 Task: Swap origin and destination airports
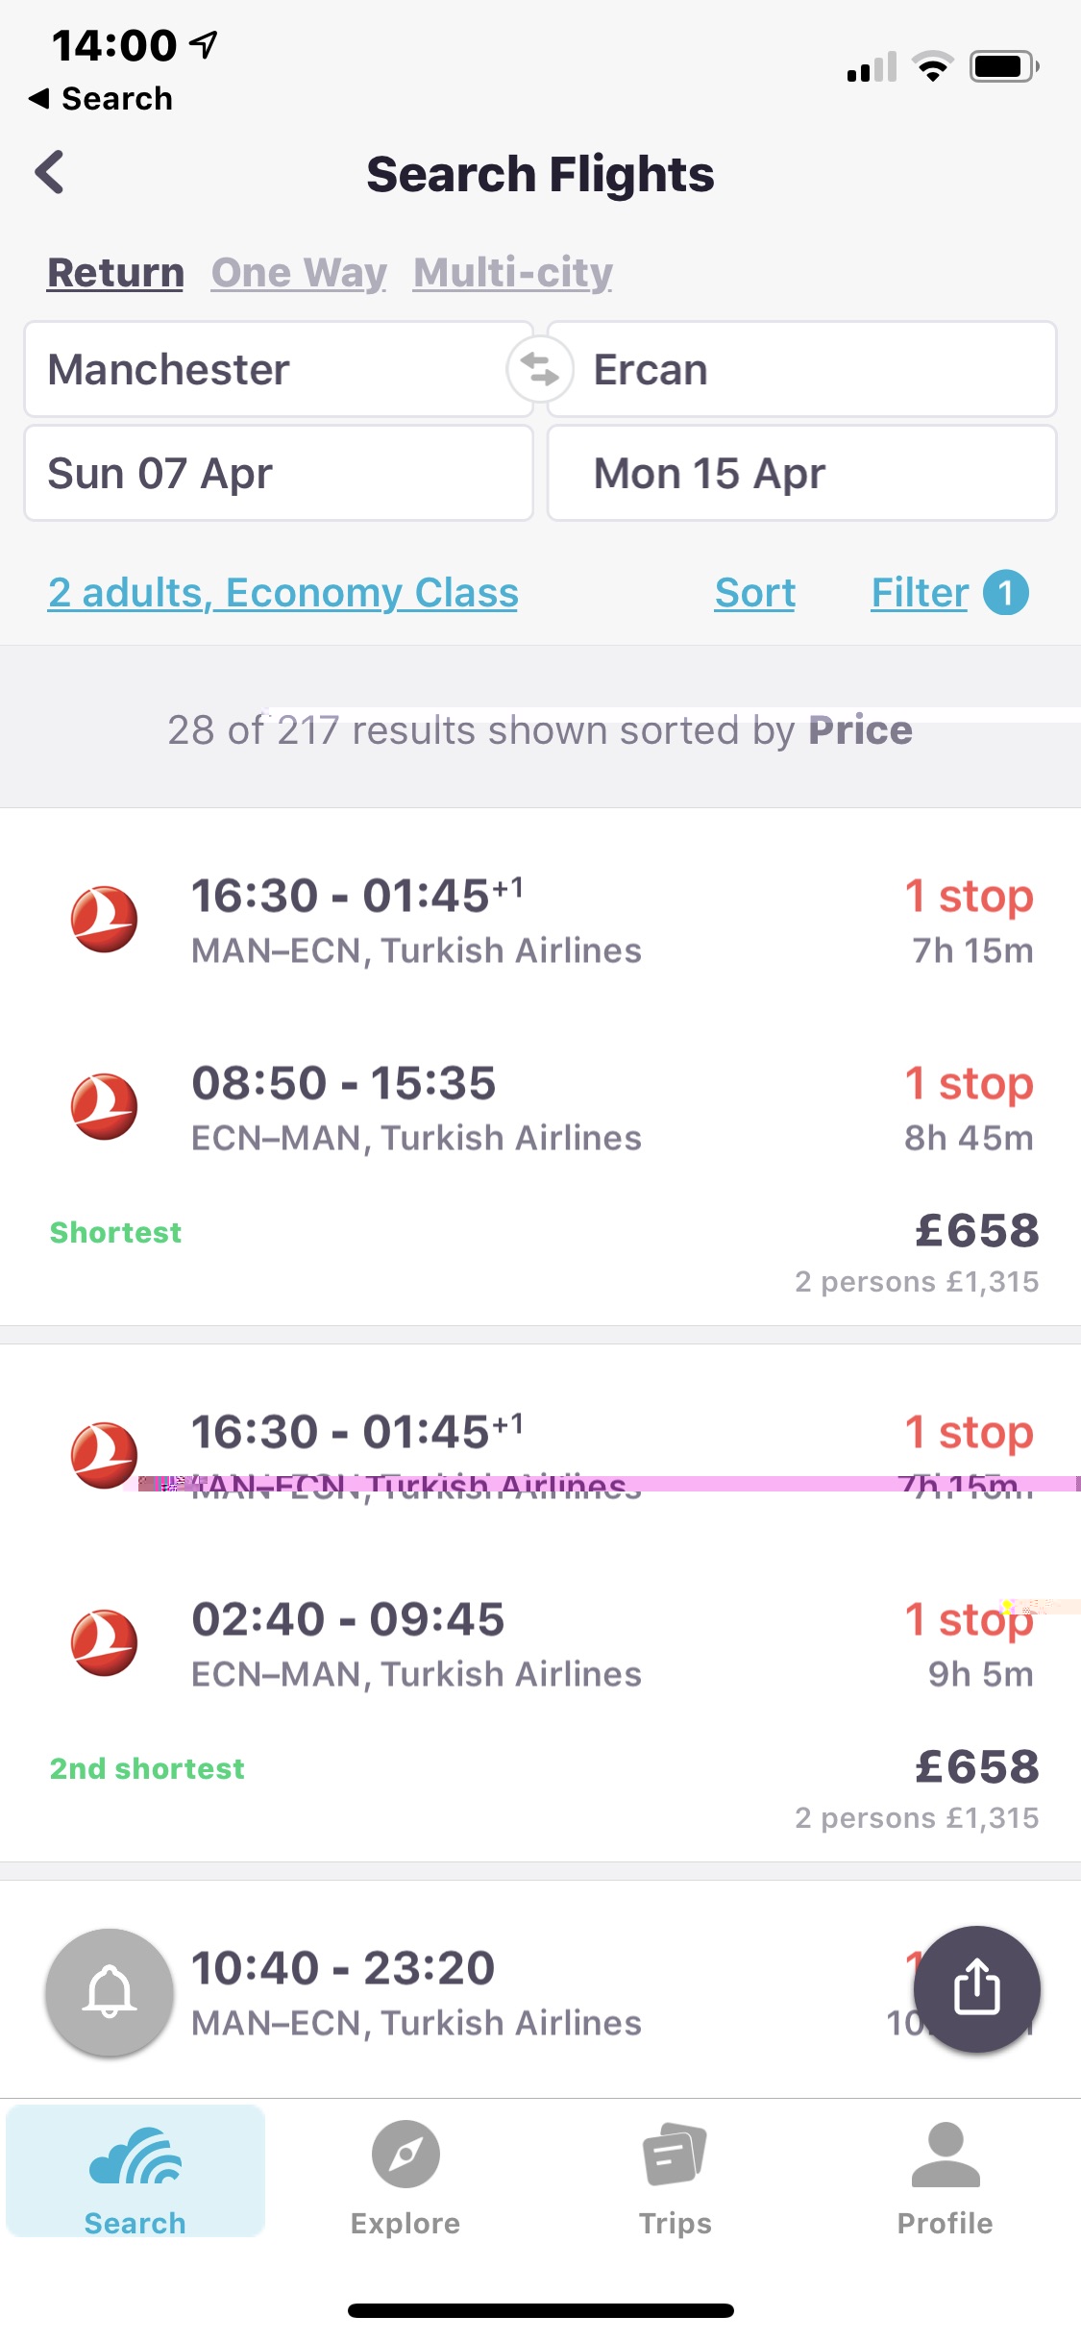(540, 370)
